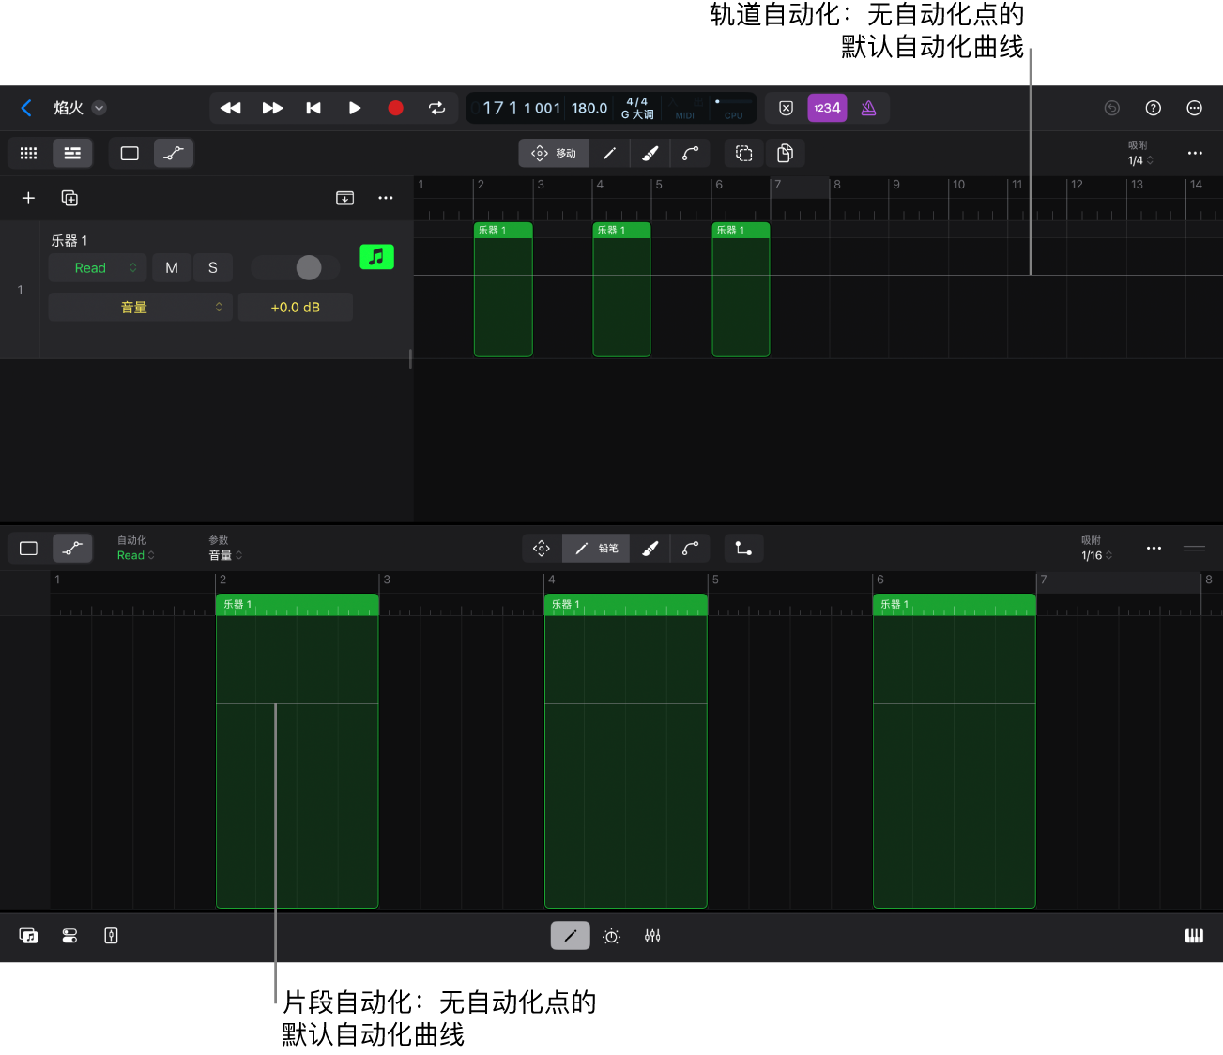Click the two-switch icon in the bottom bar

click(x=69, y=936)
